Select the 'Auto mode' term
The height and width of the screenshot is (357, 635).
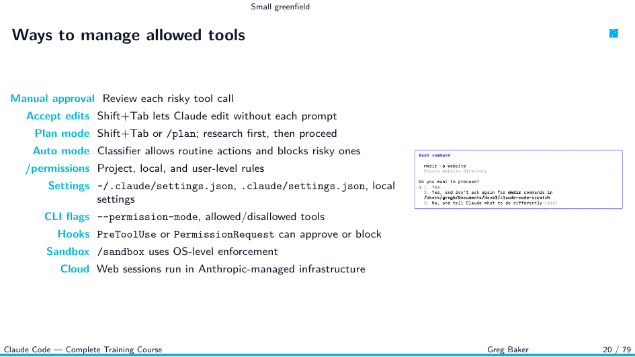pyautogui.click(x=61, y=151)
